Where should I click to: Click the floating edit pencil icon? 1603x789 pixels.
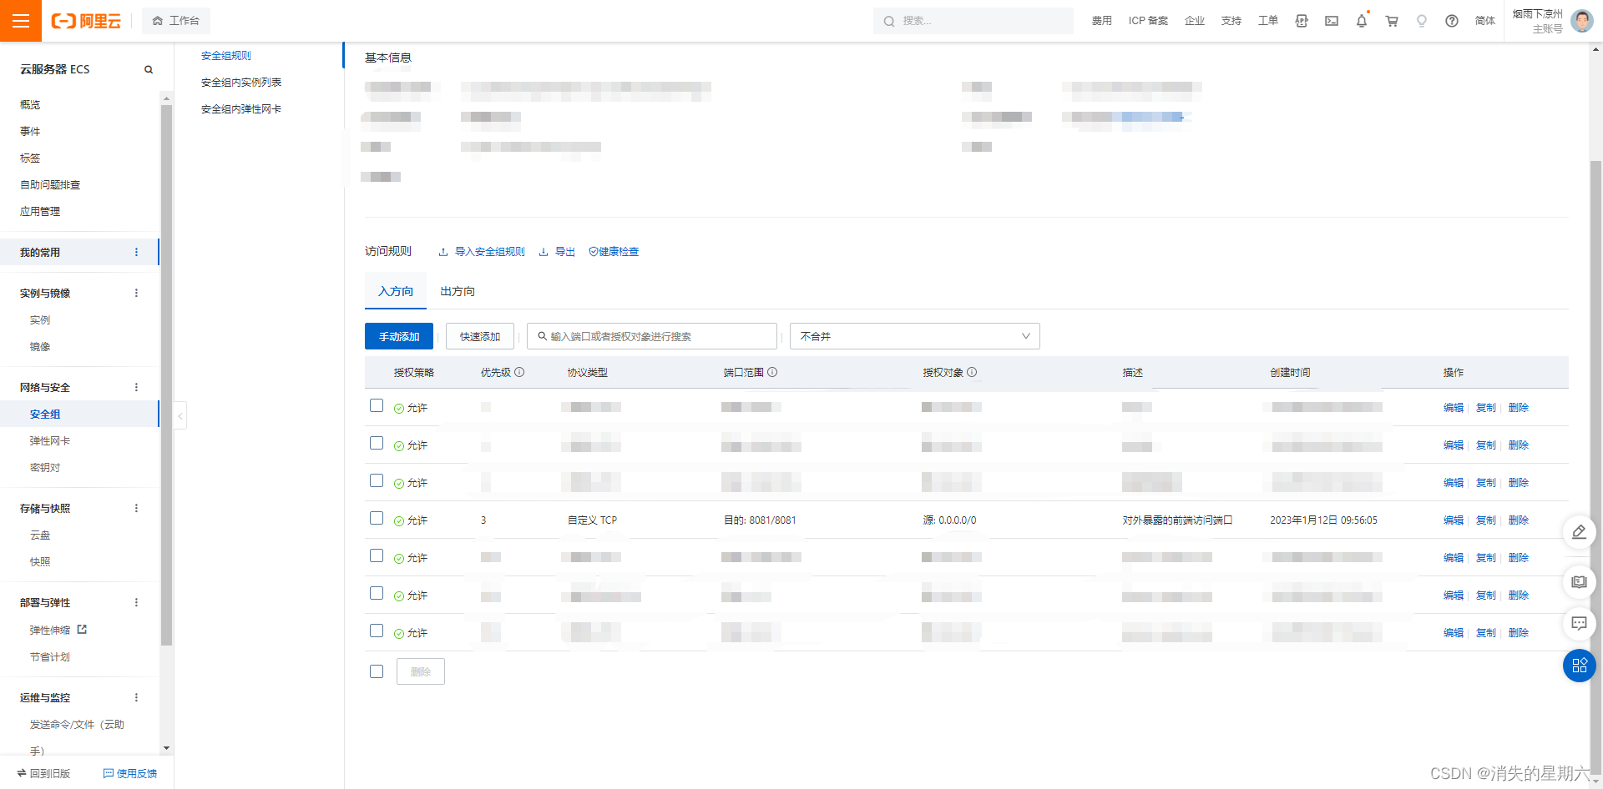(1579, 532)
